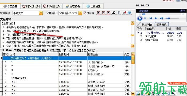Click fast-forward arrows right of seek bar
This screenshot has height=96, width=187.
pyautogui.click(x=182, y=14)
